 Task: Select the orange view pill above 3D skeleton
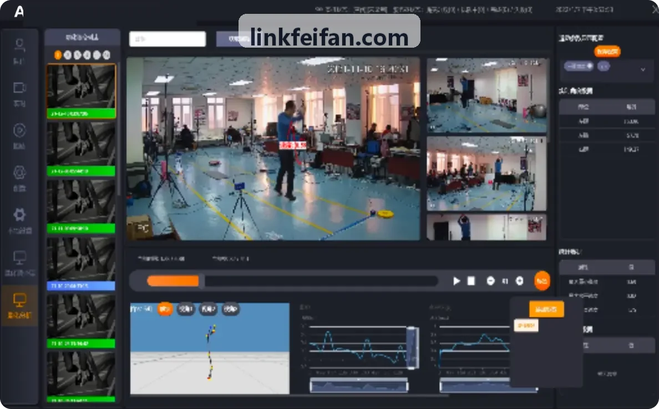165,309
